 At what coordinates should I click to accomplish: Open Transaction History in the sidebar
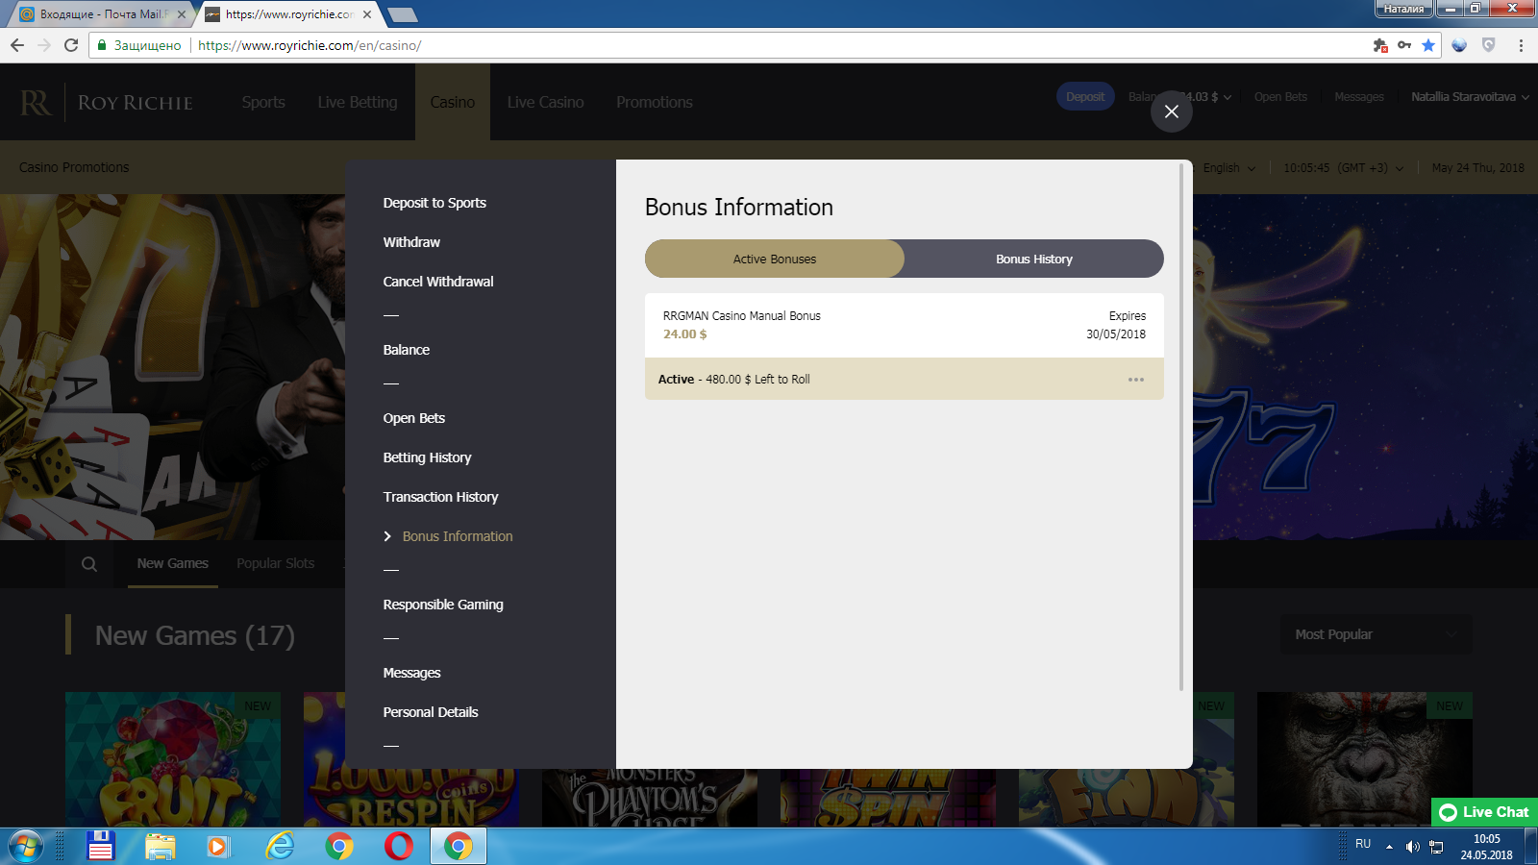pyautogui.click(x=440, y=497)
